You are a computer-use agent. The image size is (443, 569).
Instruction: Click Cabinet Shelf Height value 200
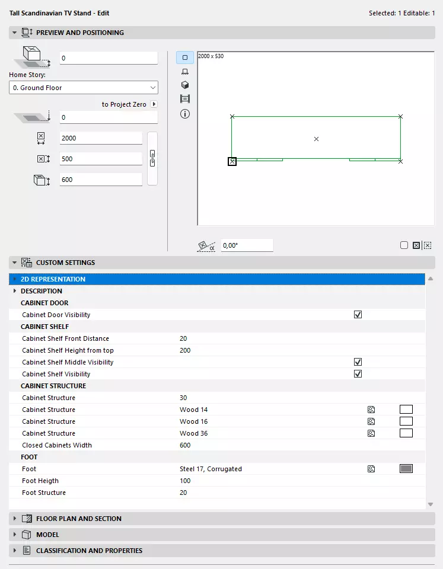[x=185, y=350]
